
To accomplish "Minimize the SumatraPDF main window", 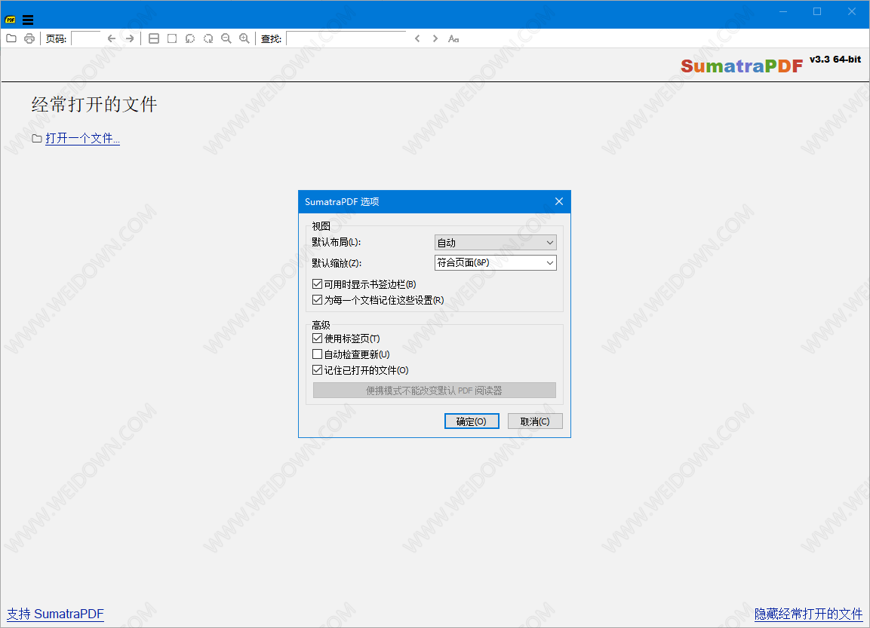I will 783,11.
